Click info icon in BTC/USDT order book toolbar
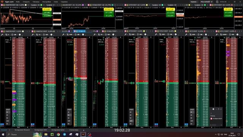This screenshot has width=243, height=137. click(237, 35)
